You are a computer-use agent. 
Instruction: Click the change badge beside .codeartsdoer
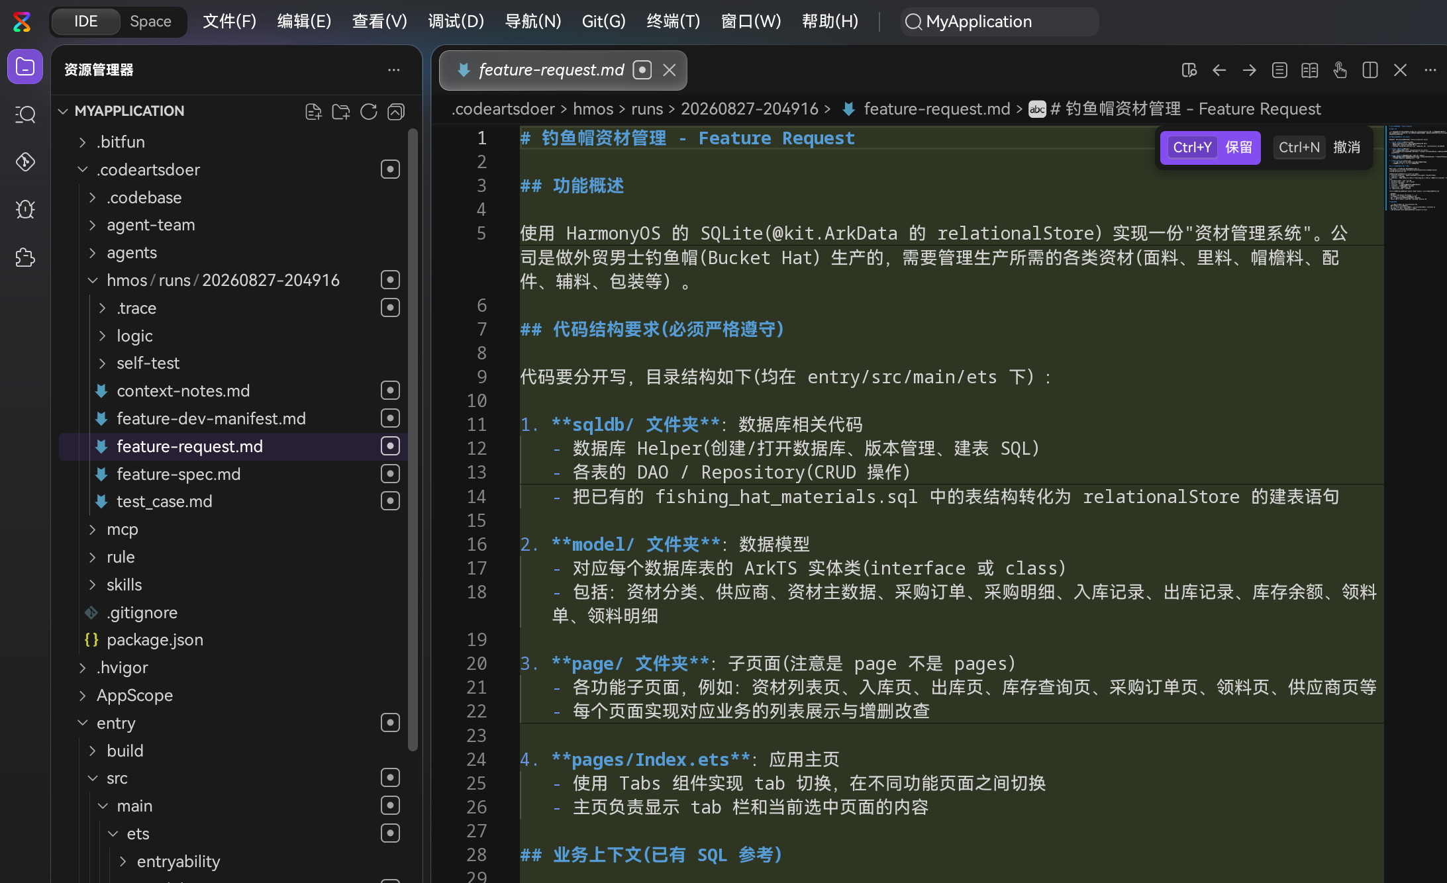tap(391, 169)
